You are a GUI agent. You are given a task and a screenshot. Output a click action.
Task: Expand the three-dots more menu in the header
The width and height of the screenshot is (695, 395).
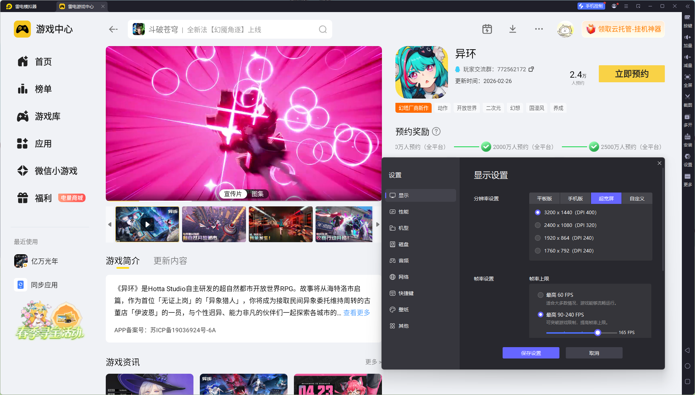click(538, 29)
